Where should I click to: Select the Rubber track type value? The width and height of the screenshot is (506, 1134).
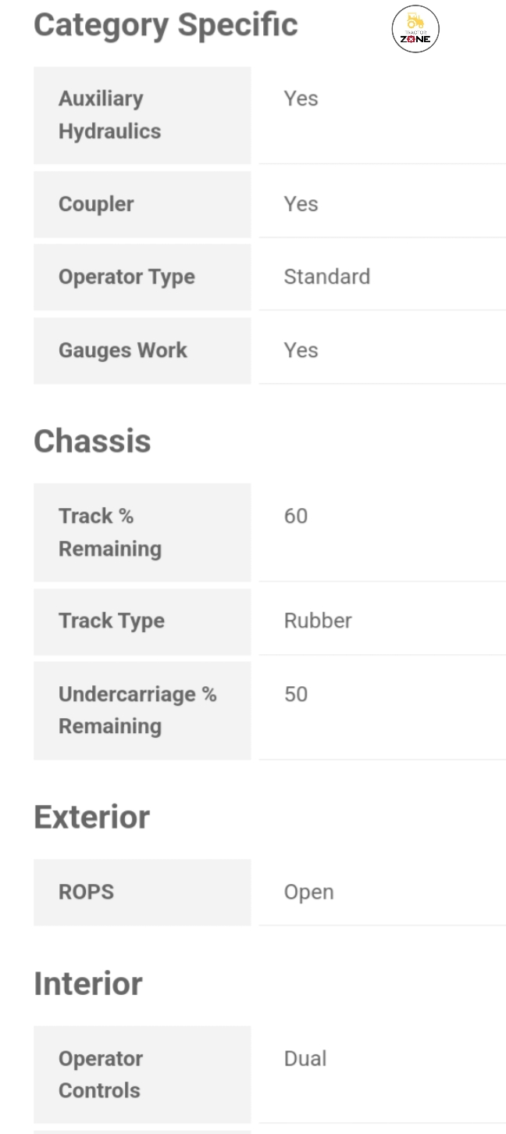tap(318, 621)
